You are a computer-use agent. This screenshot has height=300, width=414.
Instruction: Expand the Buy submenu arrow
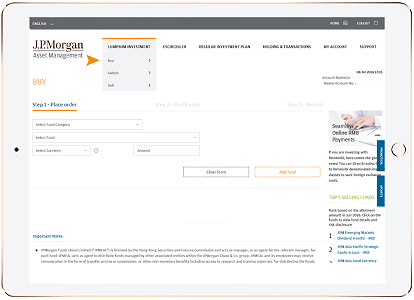pyautogui.click(x=149, y=60)
